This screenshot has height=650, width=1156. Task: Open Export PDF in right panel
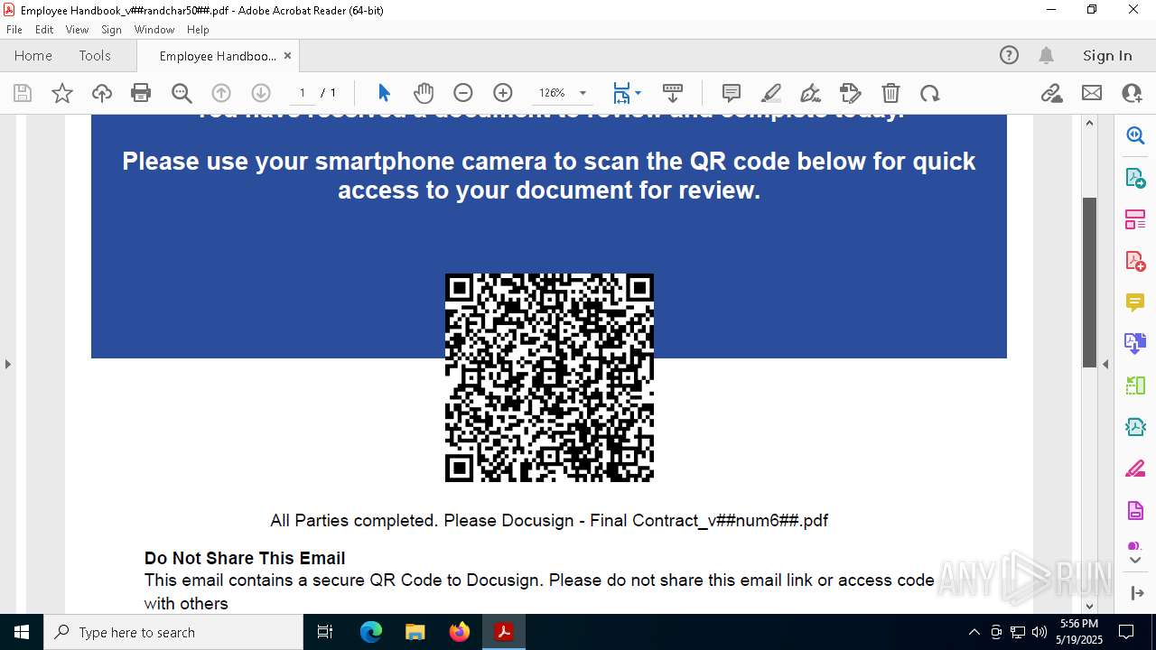(x=1135, y=177)
